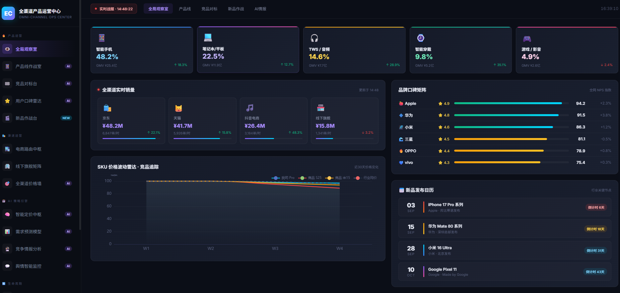
Task: Click the laptop icon on the 笔记本/平板 card
Action: [208, 37]
